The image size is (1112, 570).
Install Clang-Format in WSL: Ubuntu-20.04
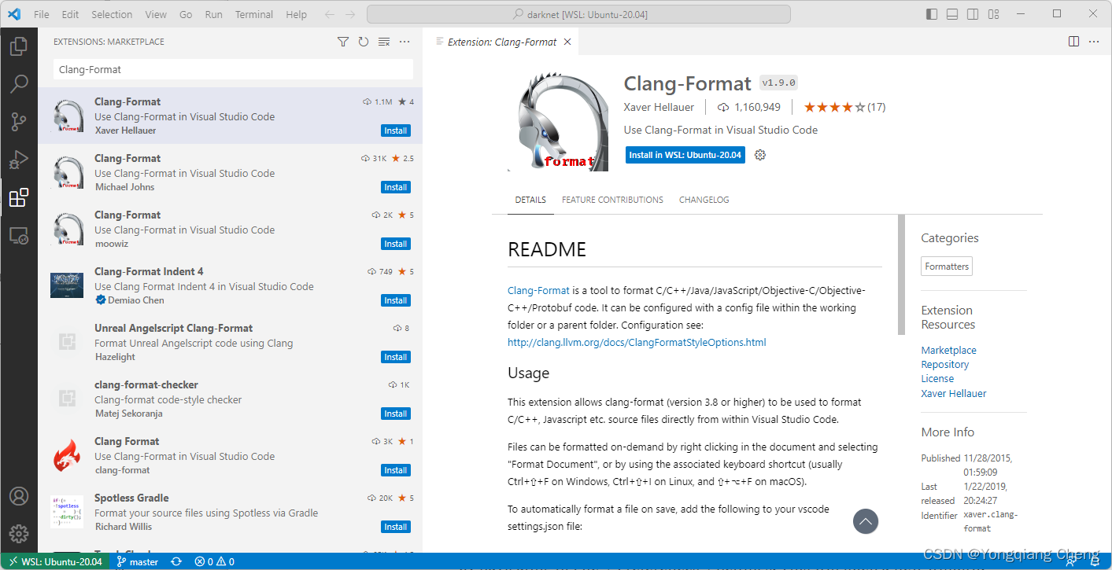click(684, 155)
